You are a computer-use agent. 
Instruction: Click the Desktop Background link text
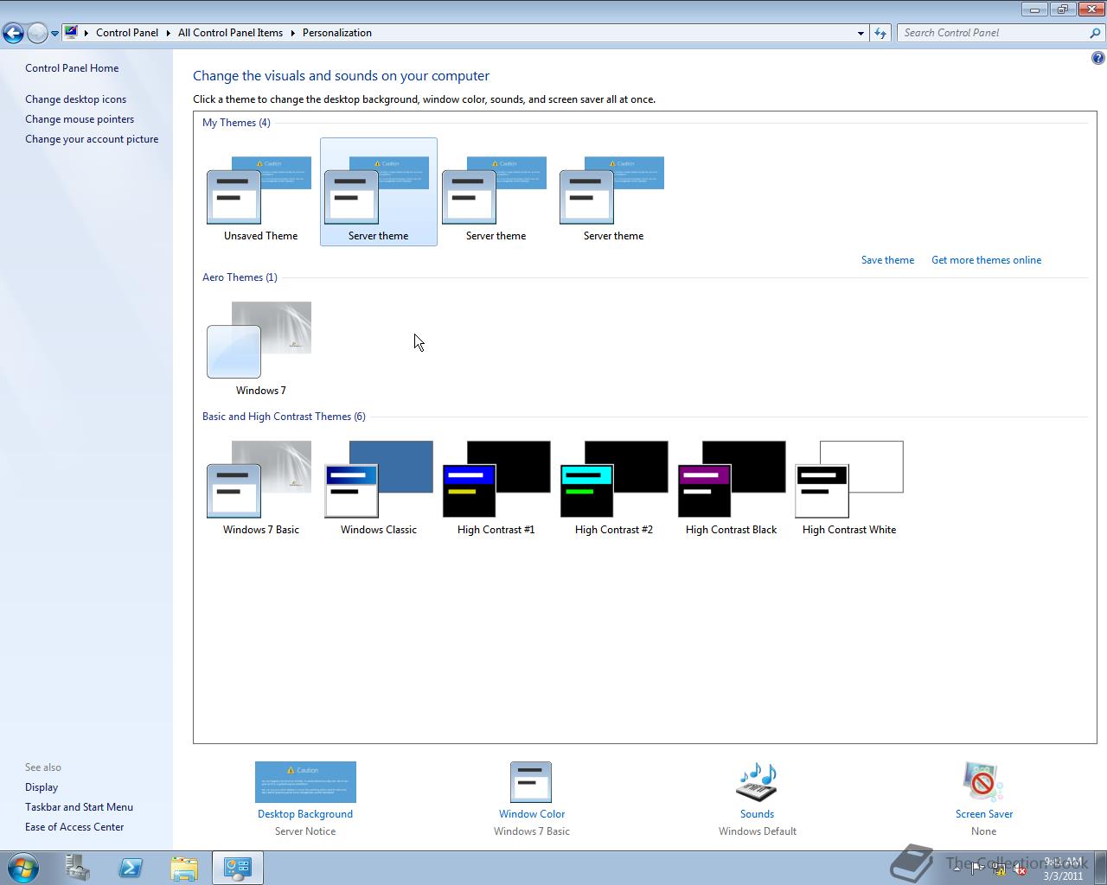(x=305, y=814)
